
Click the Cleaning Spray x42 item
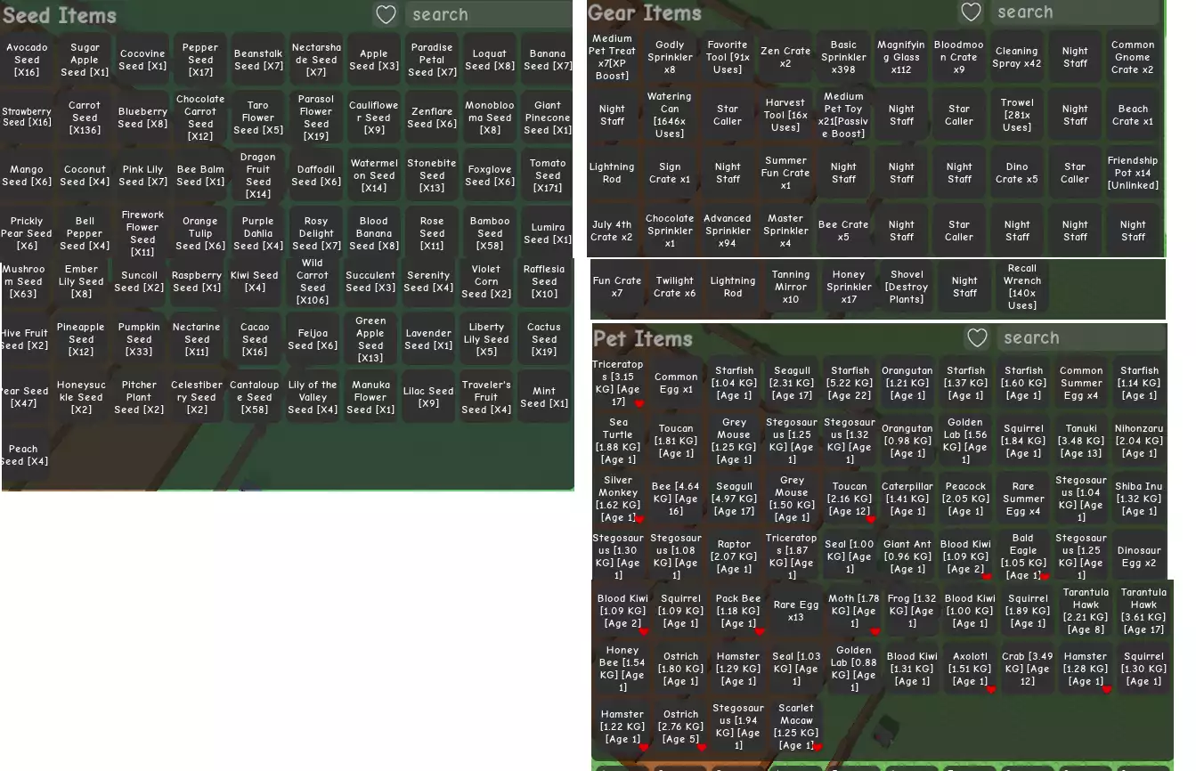(x=1017, y=57)
